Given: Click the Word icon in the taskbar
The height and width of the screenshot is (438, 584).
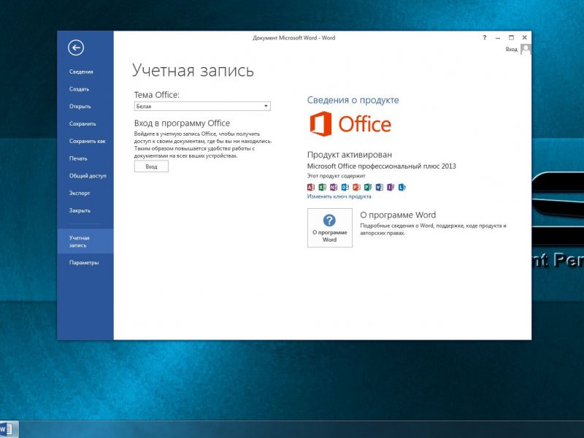Looking at the screenshot, I should click(x=7, y=429).
